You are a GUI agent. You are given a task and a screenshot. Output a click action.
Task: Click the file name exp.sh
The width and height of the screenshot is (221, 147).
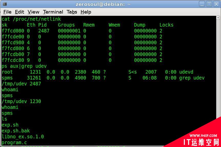pos(10,125)
